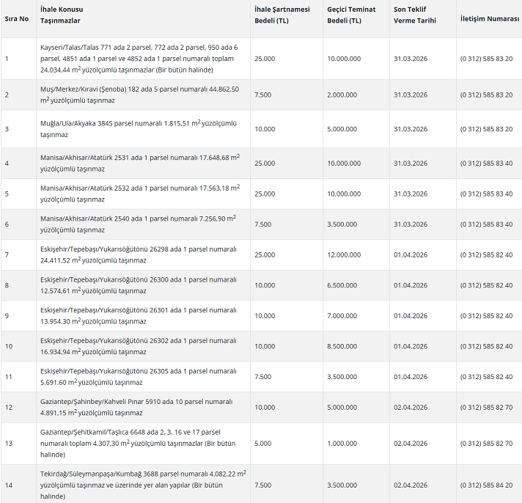Click phone number (0 312) 585 84 20
The image size is (522, 503).
[486, 485]
